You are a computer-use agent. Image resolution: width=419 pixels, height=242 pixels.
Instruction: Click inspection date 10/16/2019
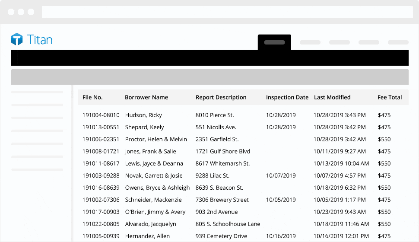coord(281,236)
